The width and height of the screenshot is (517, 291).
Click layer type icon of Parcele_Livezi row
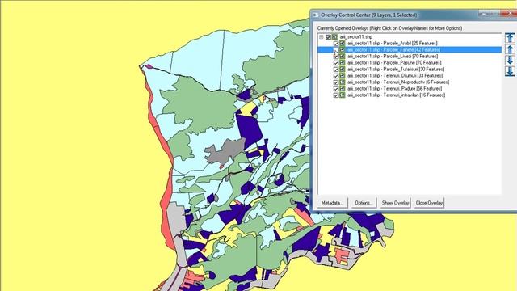pyautogui.click(x=343, y=57)
